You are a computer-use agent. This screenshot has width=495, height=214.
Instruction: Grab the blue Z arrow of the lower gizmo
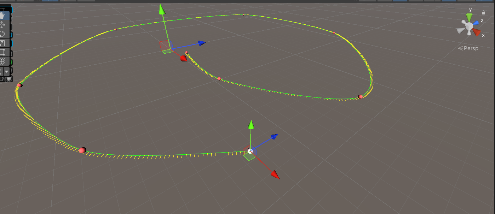pyautogui.click(x=274, y=136)
